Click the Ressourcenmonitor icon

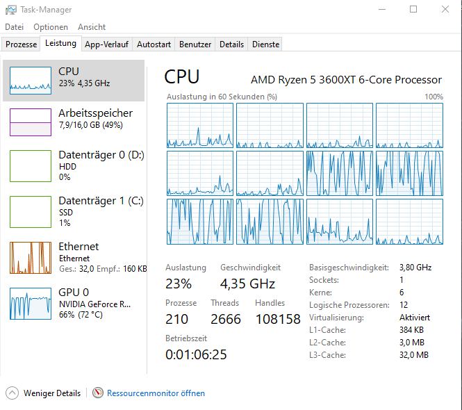point(98,393)
